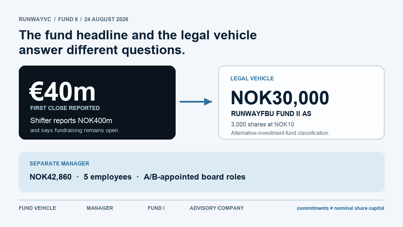Select the LEGAL VEHICLE card heading
The height and width of the screenshot is (227, 403).
tap(252, 78)
